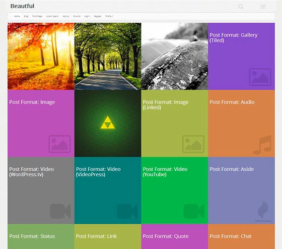
Task: Open Post Format: Quote link
Action: click(166, 236)
